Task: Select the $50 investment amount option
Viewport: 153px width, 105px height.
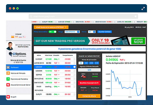Action: tap(86, 63)
